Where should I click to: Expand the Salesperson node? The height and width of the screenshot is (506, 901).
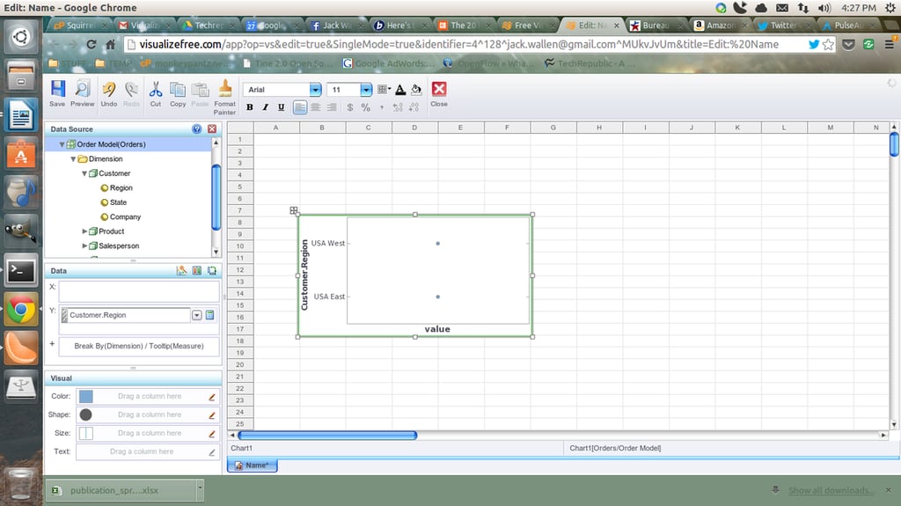(x=84, y=246)
